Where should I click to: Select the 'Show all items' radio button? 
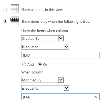pyautogui.click(x=5, y=9)
